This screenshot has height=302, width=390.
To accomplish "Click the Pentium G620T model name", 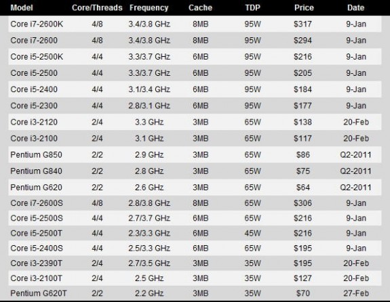I will 39,293.
